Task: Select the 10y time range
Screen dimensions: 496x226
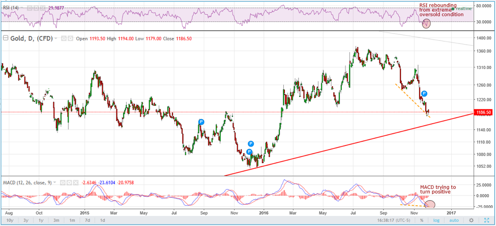Action: tap(9, 220)
